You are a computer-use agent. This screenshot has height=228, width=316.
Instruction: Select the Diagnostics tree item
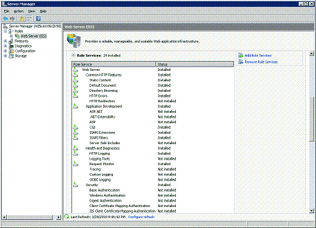[23, 46]
